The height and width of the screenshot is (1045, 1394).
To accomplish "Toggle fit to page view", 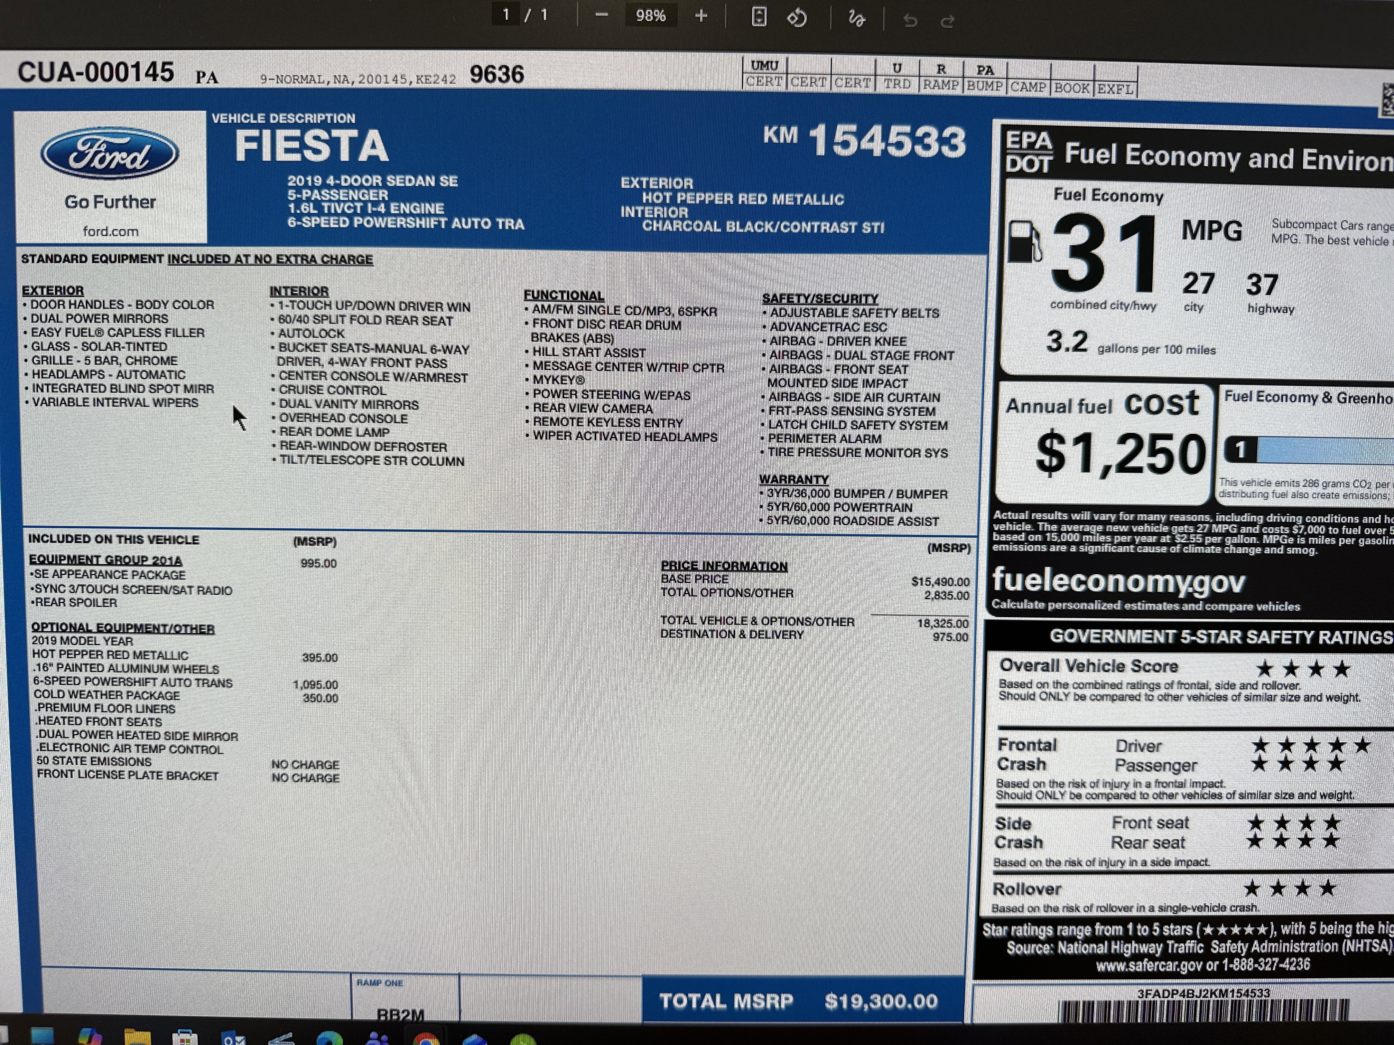I will 759,17.
